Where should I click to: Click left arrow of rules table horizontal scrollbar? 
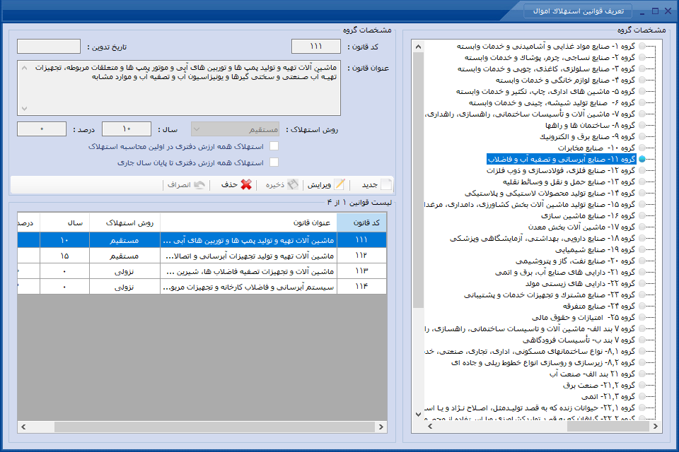point(23,427)
